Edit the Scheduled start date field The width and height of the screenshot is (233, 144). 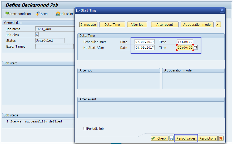[x=145, y=42]
